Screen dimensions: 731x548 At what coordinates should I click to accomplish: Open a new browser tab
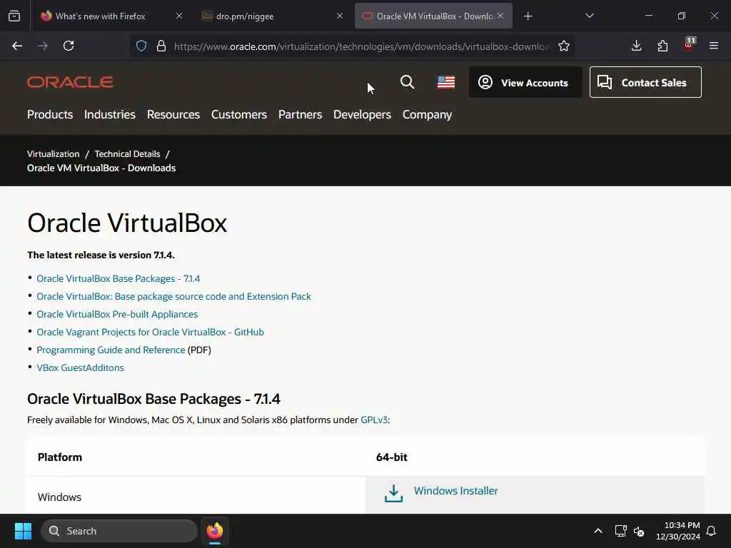point(528,16)
